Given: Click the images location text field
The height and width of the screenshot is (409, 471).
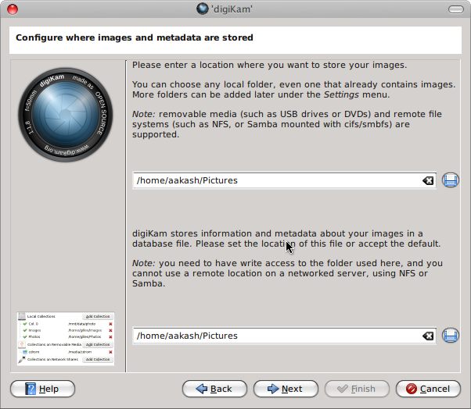Looking at the screenshot, I should click(284, 180).
